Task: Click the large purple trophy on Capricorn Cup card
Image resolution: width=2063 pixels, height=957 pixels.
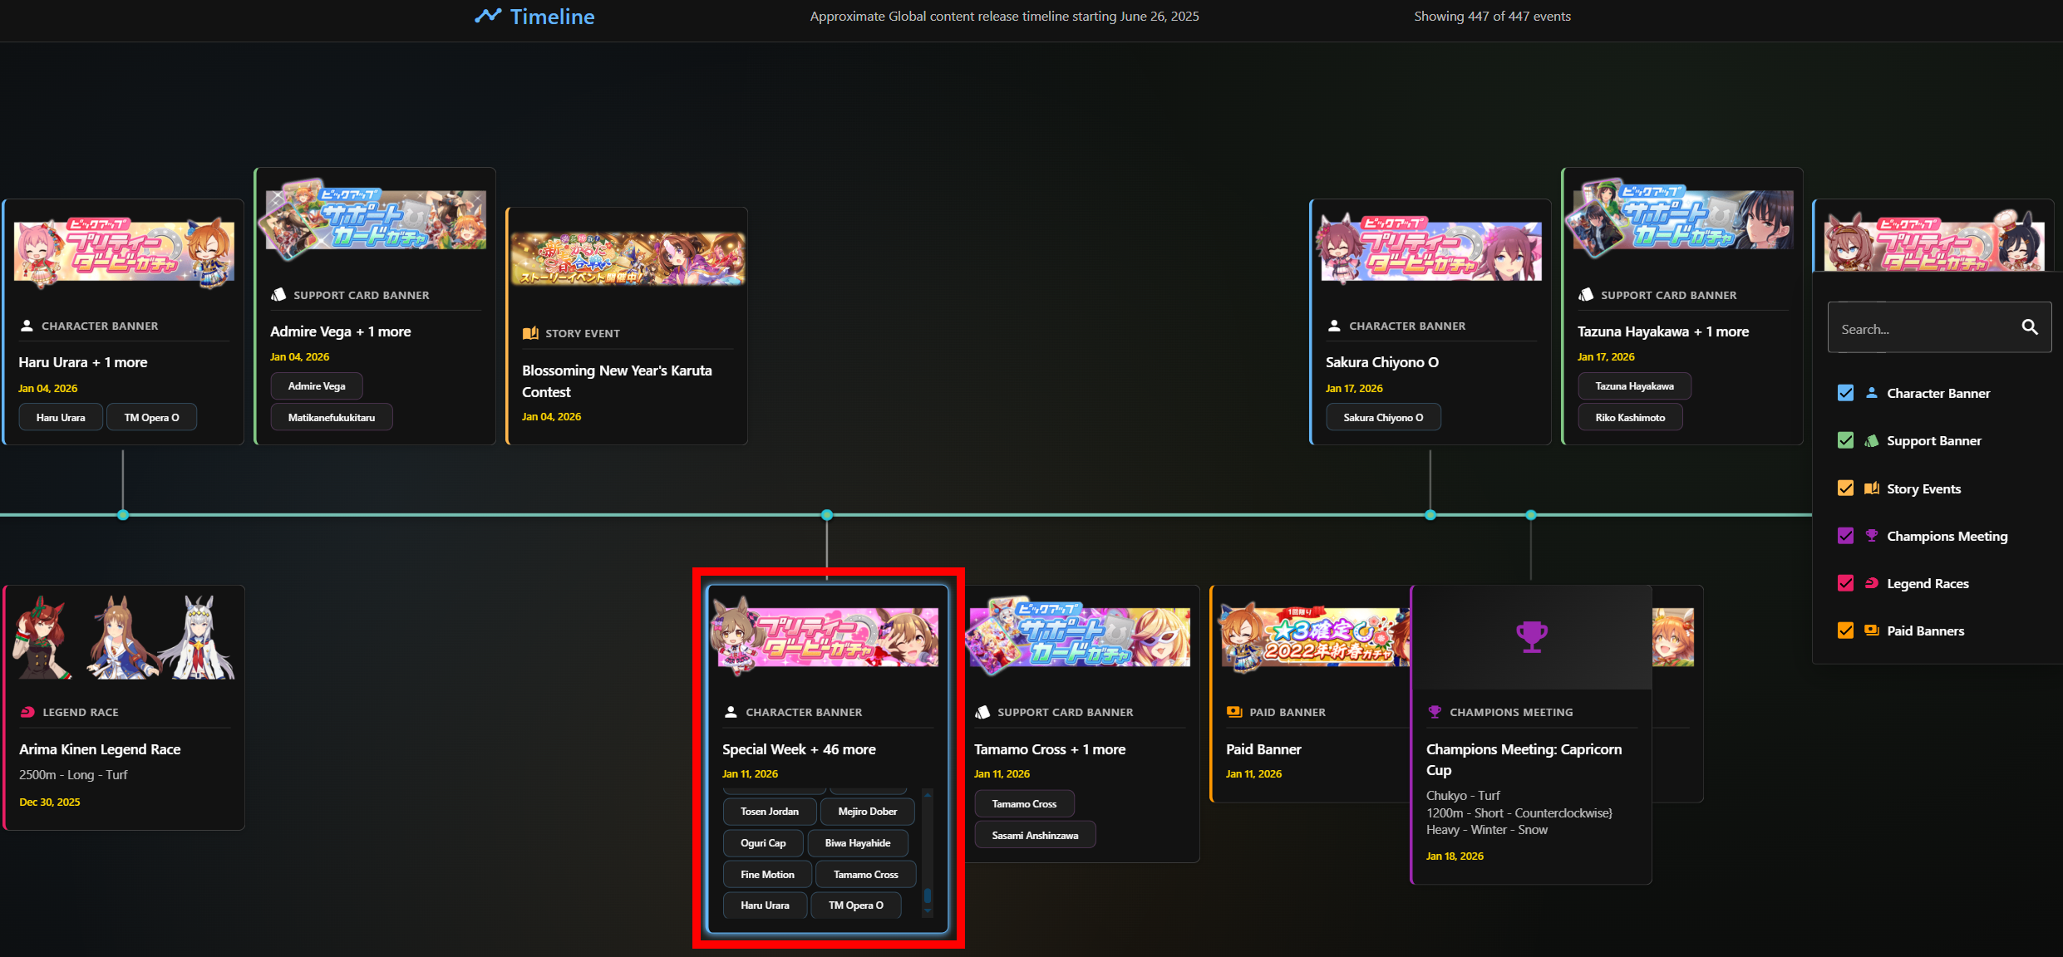Action: 1531,637
